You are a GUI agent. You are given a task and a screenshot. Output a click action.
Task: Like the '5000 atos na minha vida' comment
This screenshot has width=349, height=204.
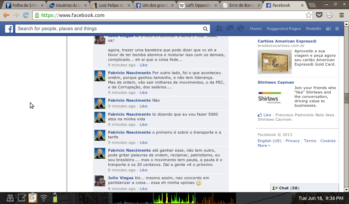click(143, 124)
